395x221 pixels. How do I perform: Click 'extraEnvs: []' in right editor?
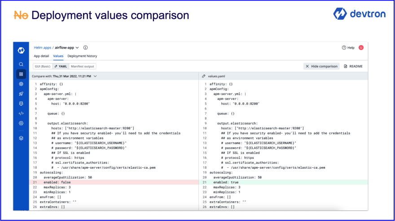(x=222, y=207)
